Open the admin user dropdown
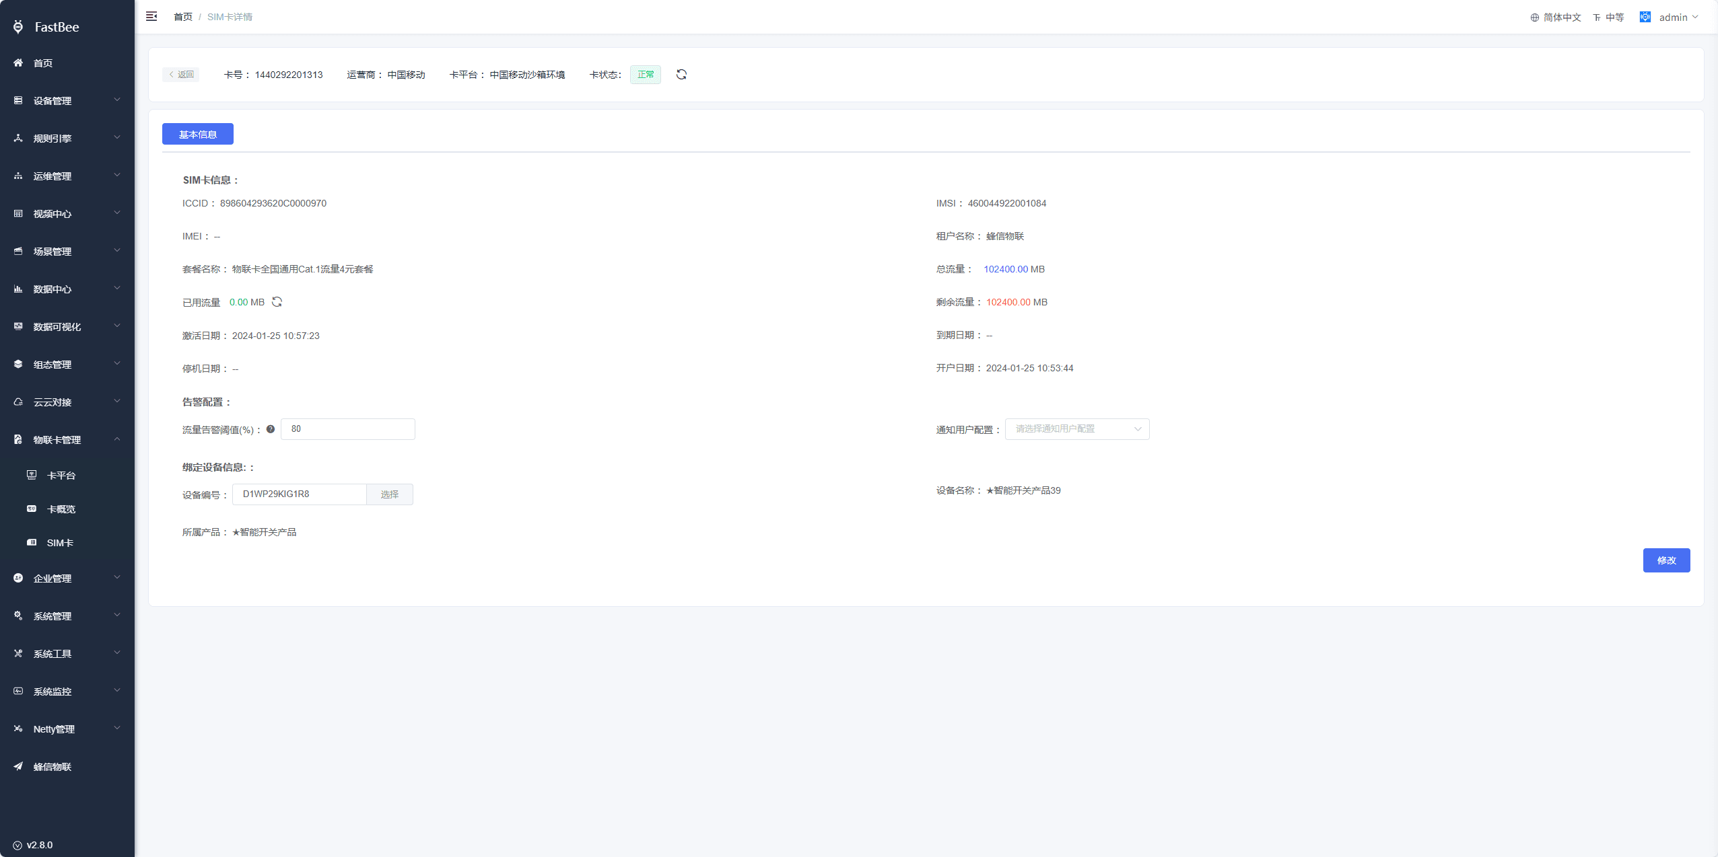This screenshot has height=857, width=1718. pos(1678,17)
